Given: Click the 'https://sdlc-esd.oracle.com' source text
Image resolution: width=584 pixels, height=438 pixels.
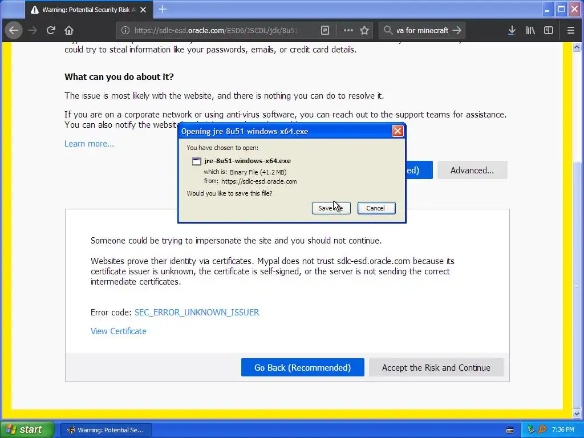Looking at the screenshot, I should (x=259, y=181).
